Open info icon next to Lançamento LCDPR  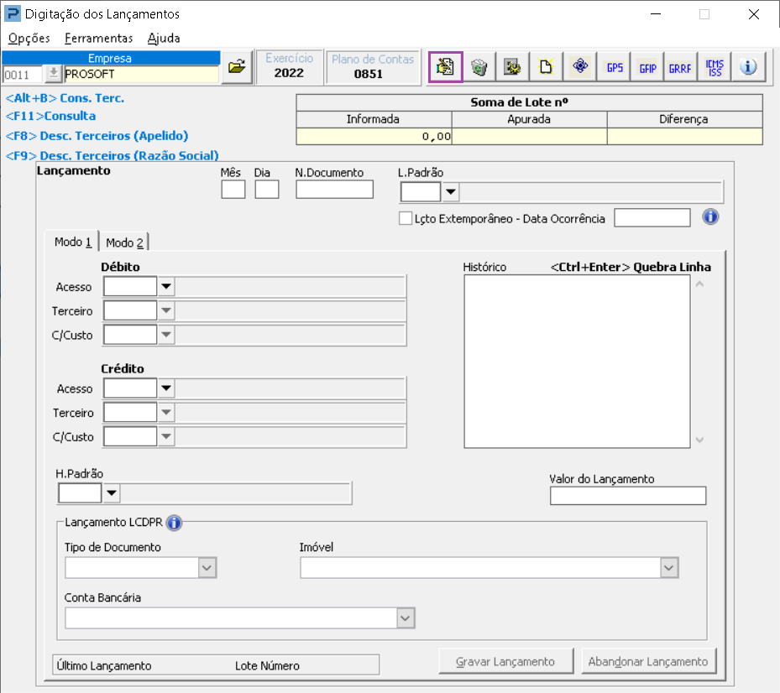[x=174, y=523]
